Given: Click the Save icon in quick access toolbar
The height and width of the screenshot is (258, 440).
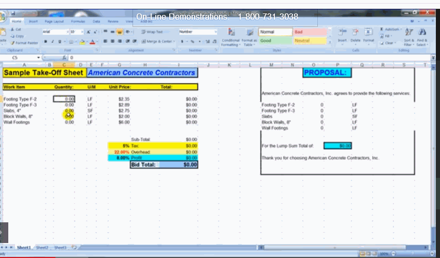Looking at the screenshot, I should coord(13,13).
